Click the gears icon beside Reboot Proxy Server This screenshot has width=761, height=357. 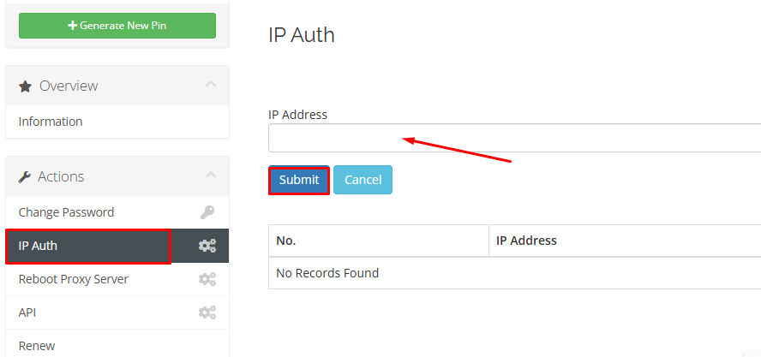tap(207, 279)
